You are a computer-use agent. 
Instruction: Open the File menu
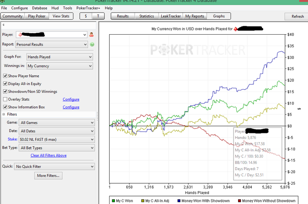point(4,8)
